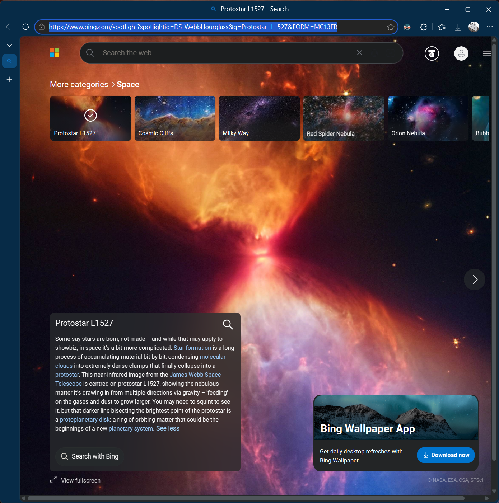The height and width of the screenshot is (503, 499).
Task: Maximize the browser window
Action: [468, 10]
